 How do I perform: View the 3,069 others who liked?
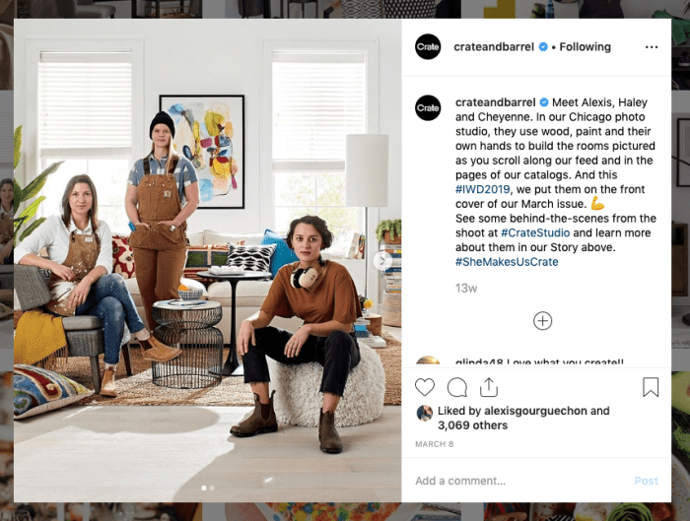coord(472,425)
